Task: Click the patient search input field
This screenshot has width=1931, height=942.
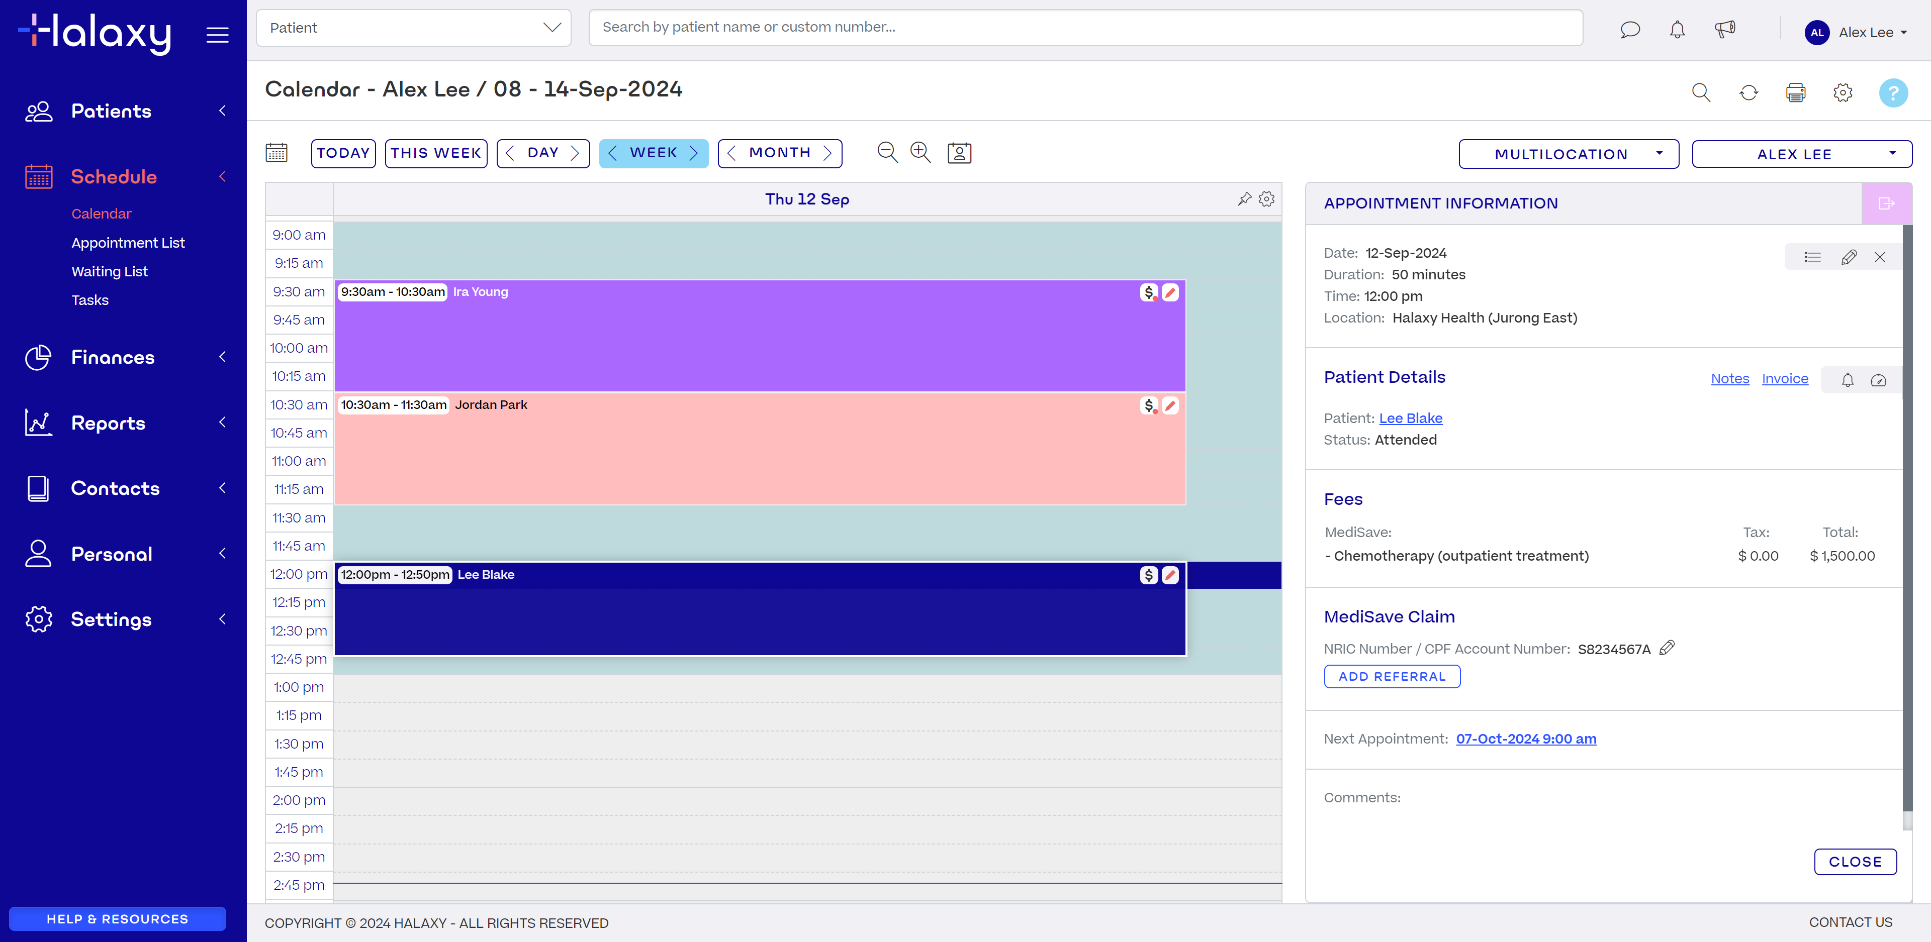Action: (1085, 28)
